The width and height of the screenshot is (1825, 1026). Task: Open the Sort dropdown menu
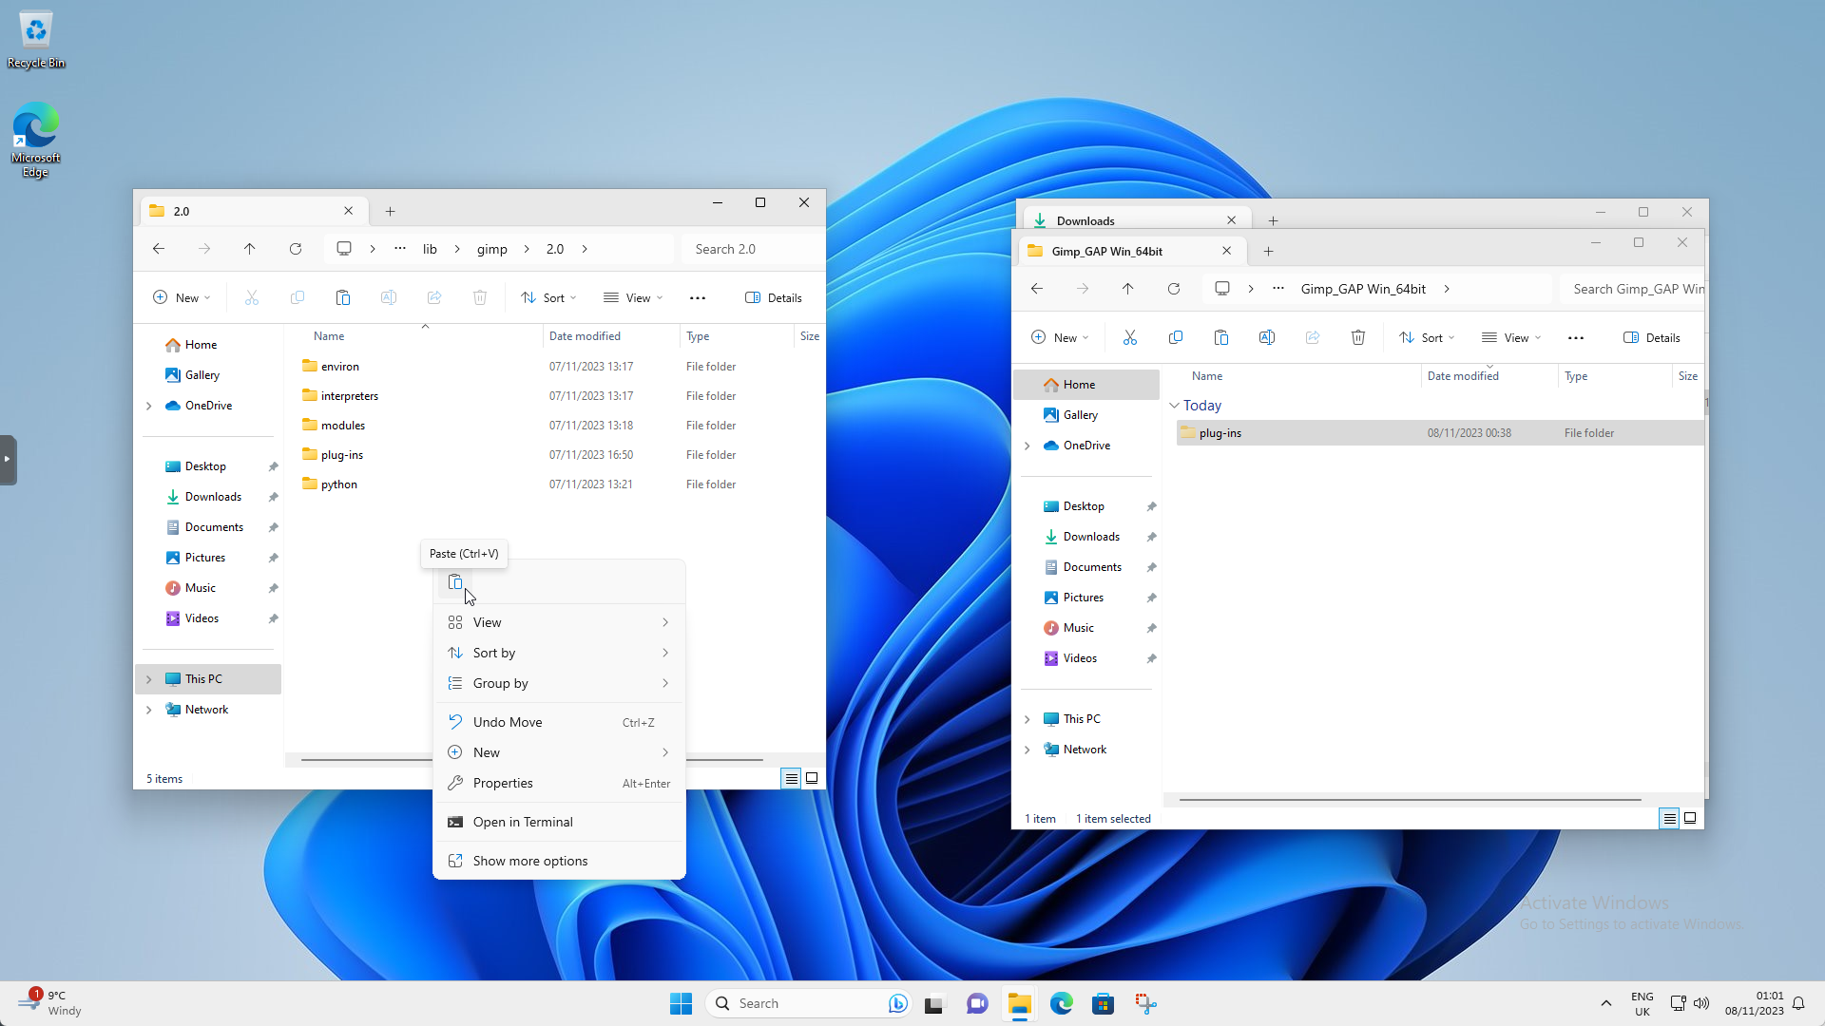pos(548,297)
